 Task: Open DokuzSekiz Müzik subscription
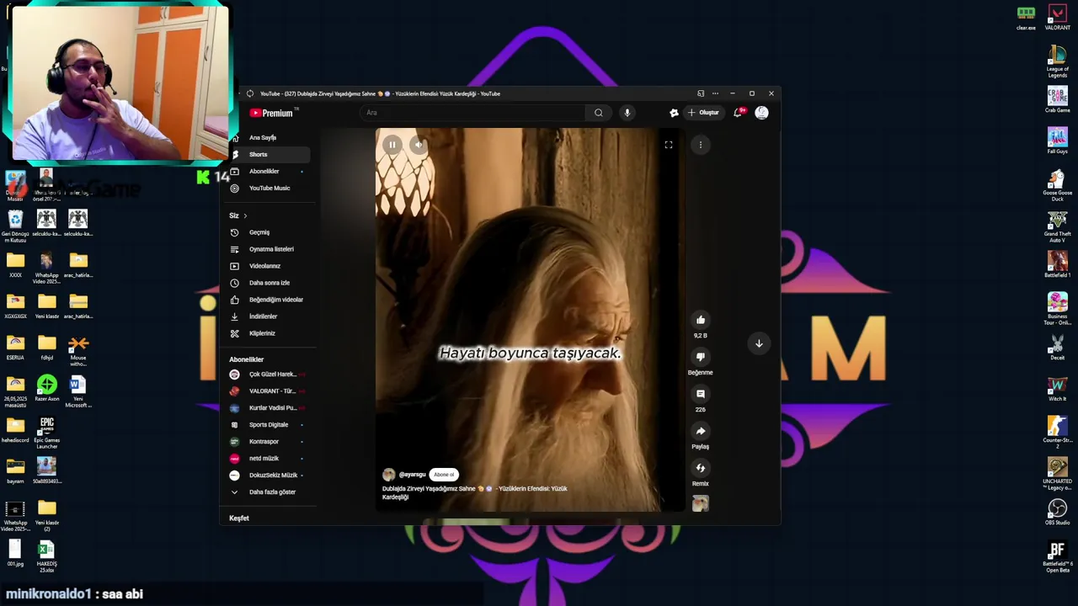268,475
